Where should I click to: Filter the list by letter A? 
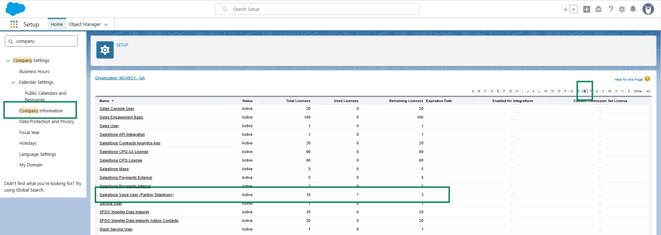tap(473, 91)
